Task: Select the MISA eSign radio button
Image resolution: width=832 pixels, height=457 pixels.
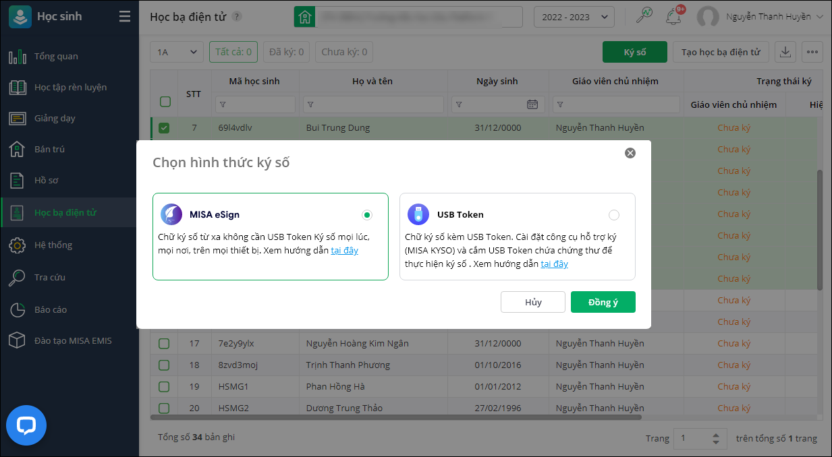Action: [x=366, y=215]
